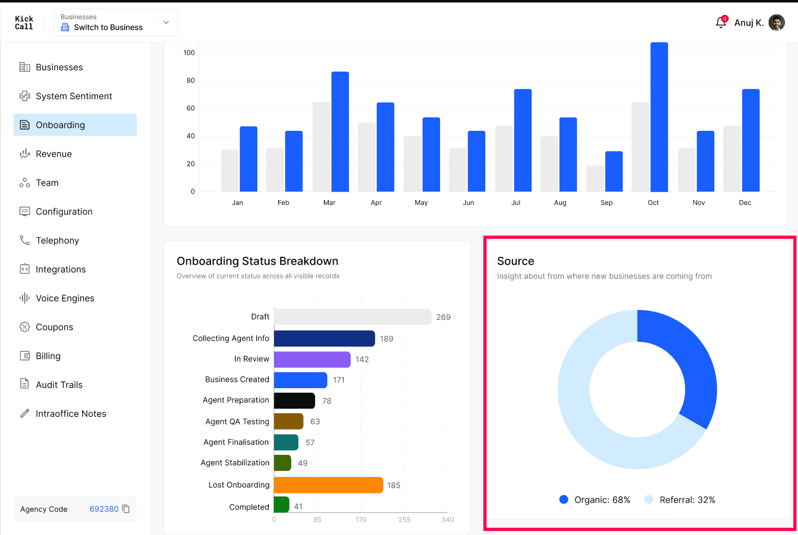
Task: Select the Revenue chart icon
Action: tap(24, 154)
